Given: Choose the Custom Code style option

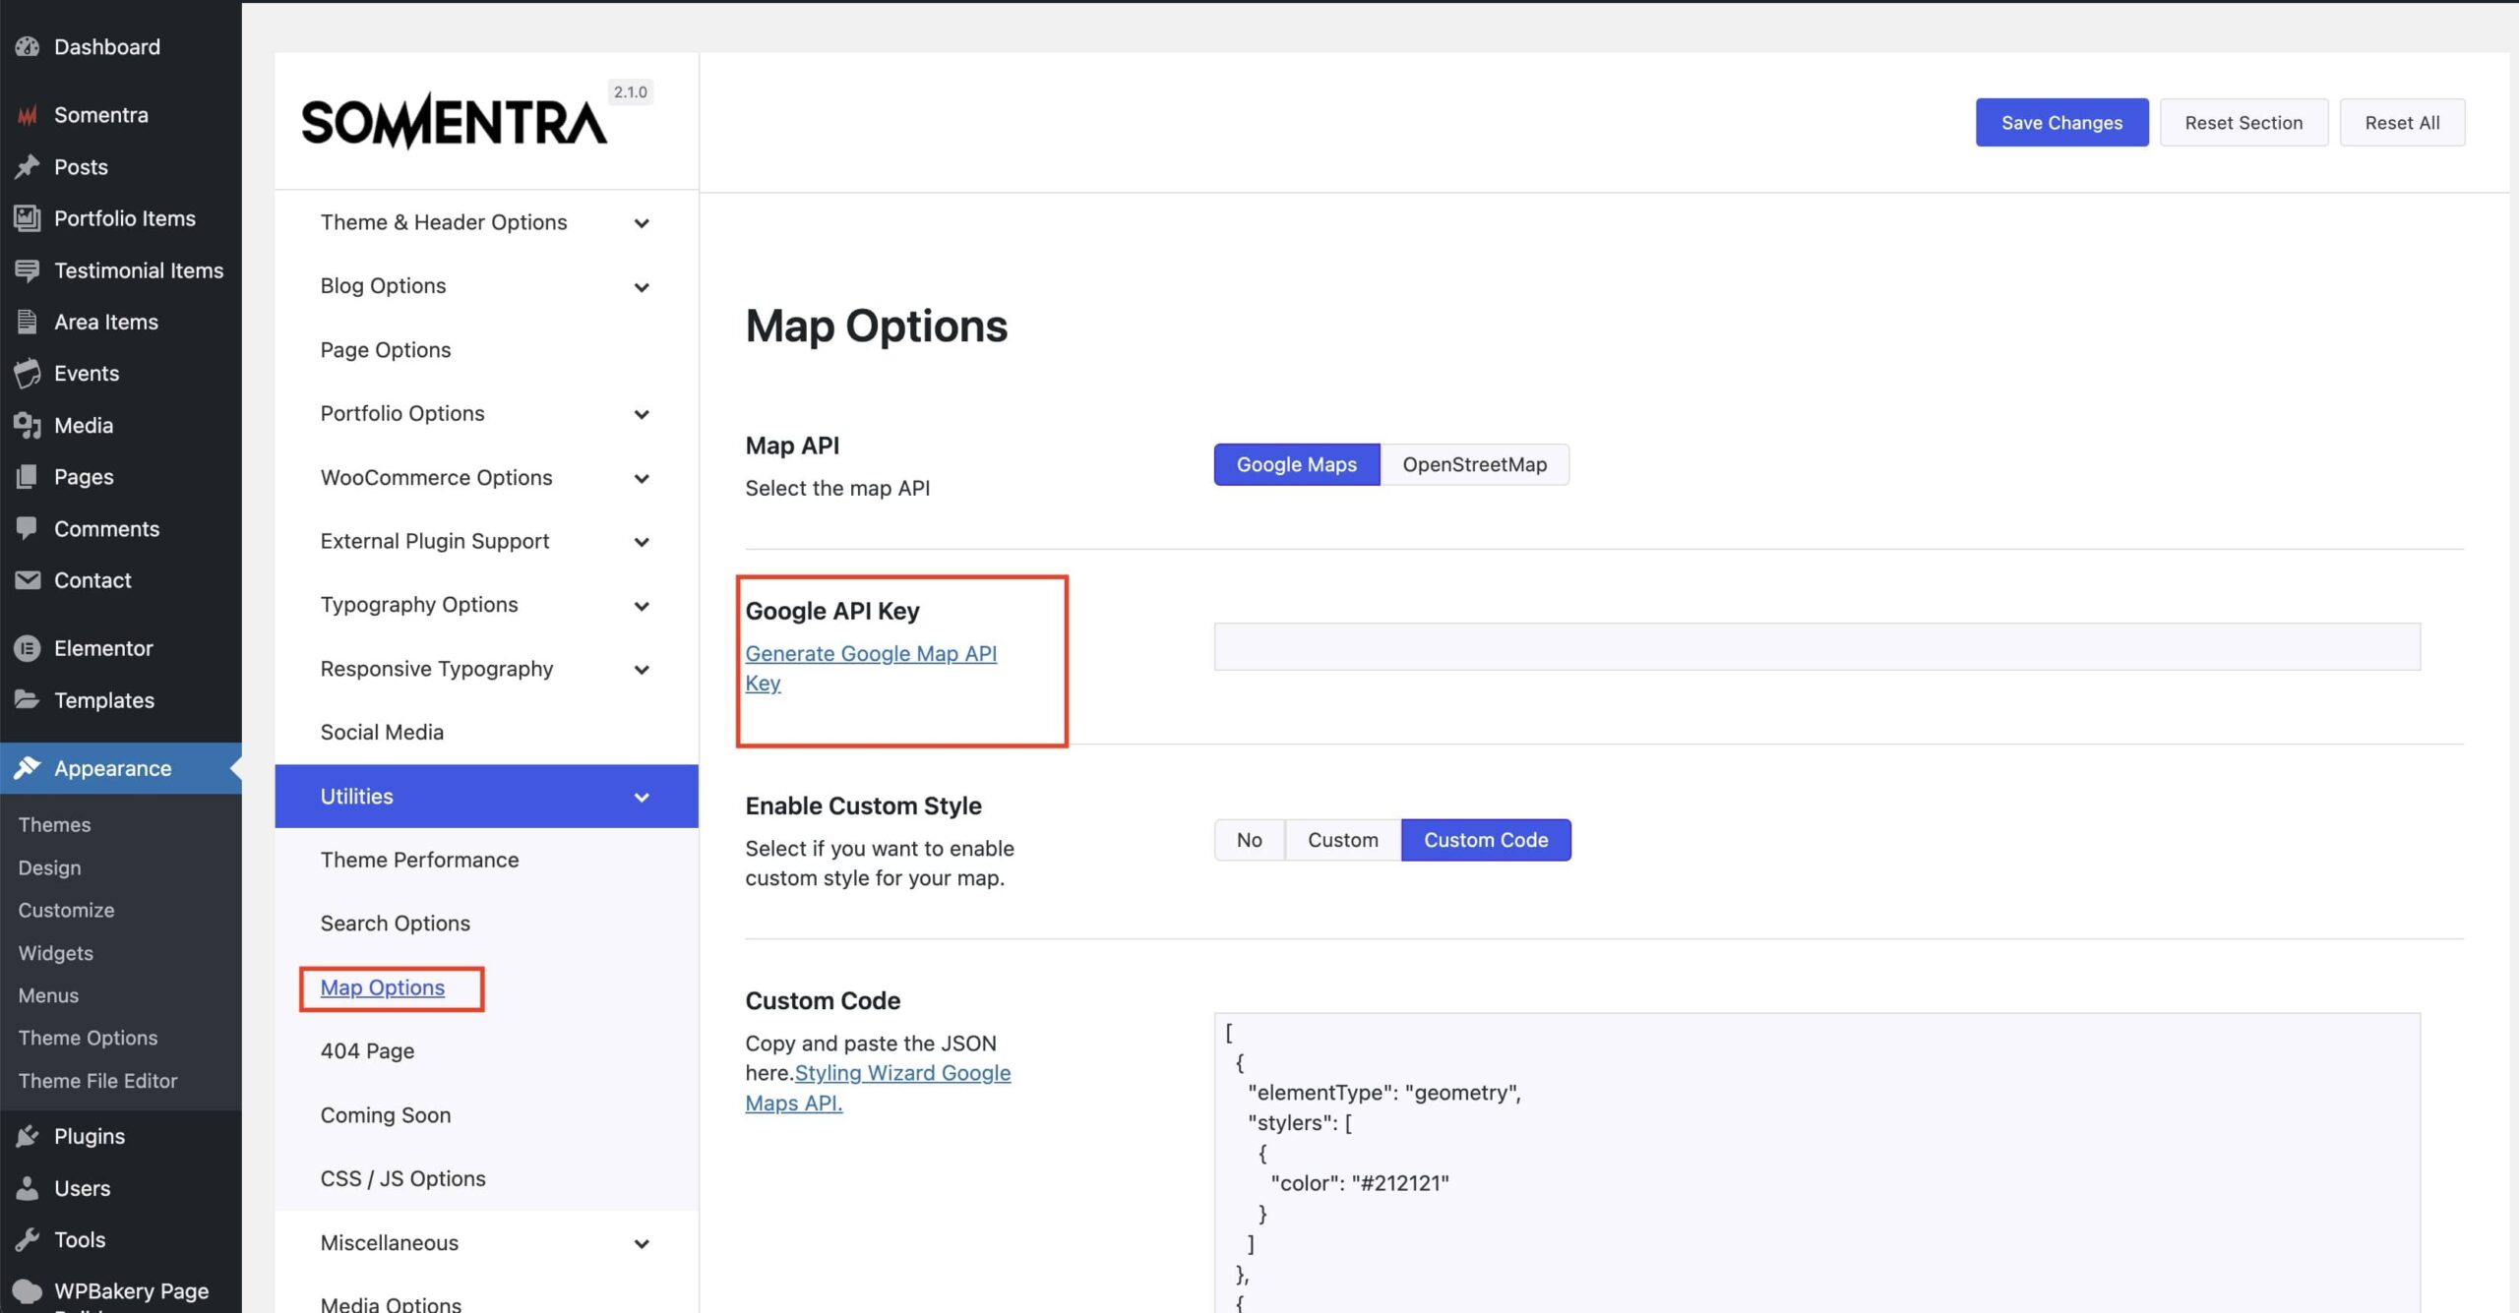Looking at the screenshot, I should [x=1486, y=840].
